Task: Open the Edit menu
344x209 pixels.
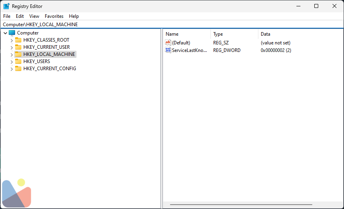Action: point(20,16)
